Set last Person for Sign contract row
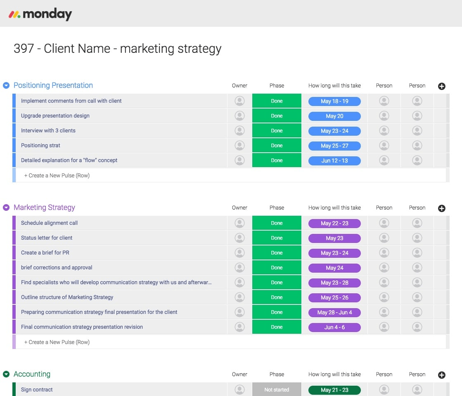462x396 pixels. (417, 390)
